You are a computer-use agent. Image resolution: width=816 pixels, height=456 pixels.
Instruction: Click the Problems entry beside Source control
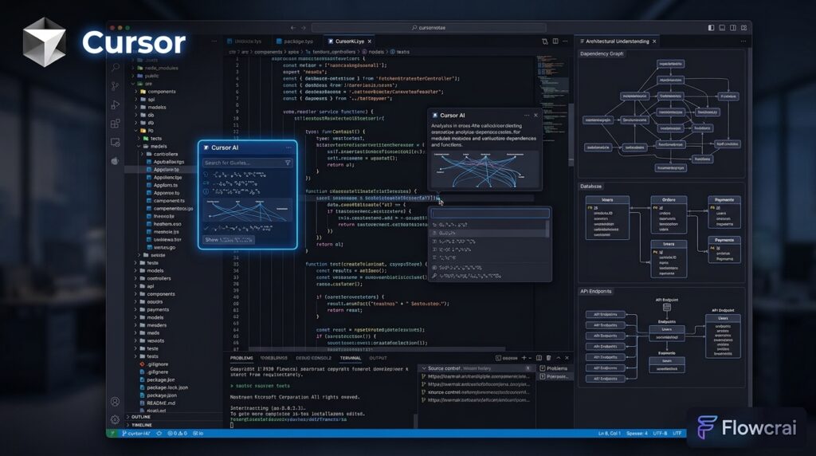tap(556, 368)
